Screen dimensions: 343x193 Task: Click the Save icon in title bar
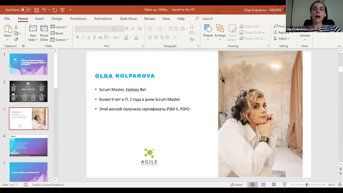pos(37,10)
